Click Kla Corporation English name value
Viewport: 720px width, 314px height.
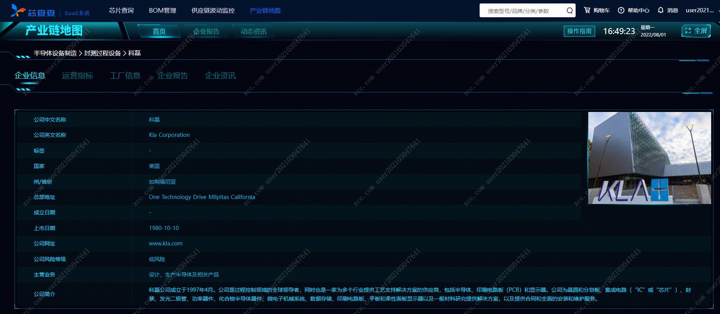(169, 135)
